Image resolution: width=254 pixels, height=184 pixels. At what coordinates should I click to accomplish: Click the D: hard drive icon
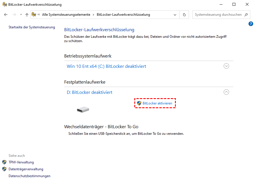83,109
